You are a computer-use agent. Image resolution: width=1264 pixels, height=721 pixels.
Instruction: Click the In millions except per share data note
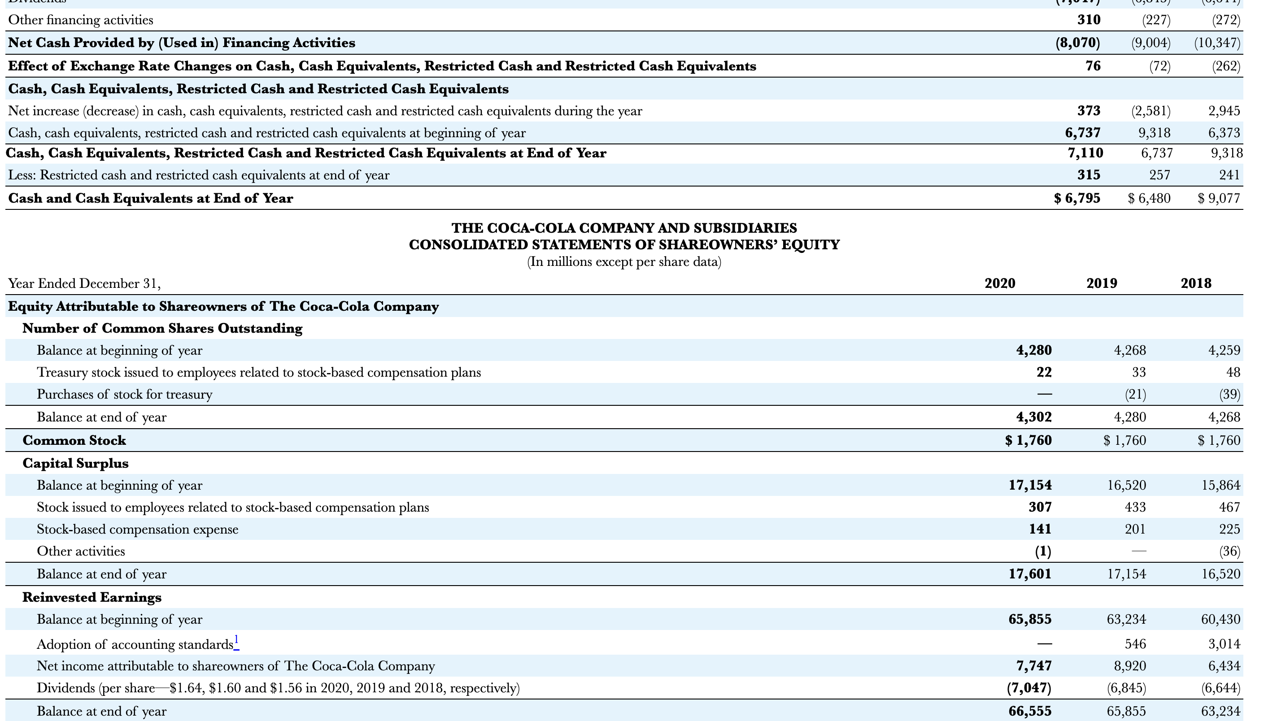624,261
